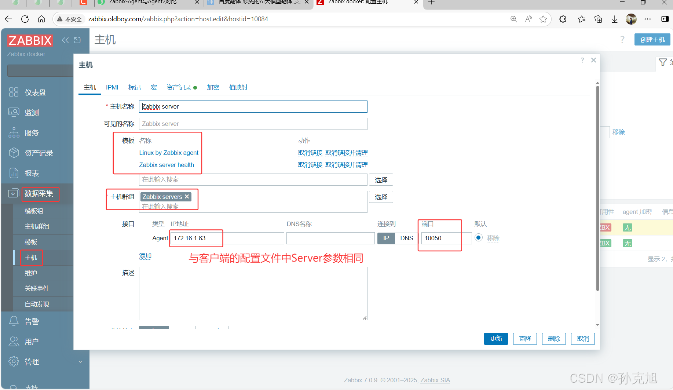Open 模板 in the sidebar submenu

(31, 242)
